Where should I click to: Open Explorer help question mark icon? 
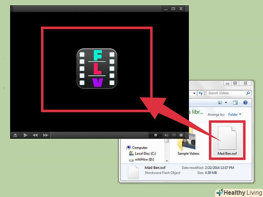click(x=245, y=102)
